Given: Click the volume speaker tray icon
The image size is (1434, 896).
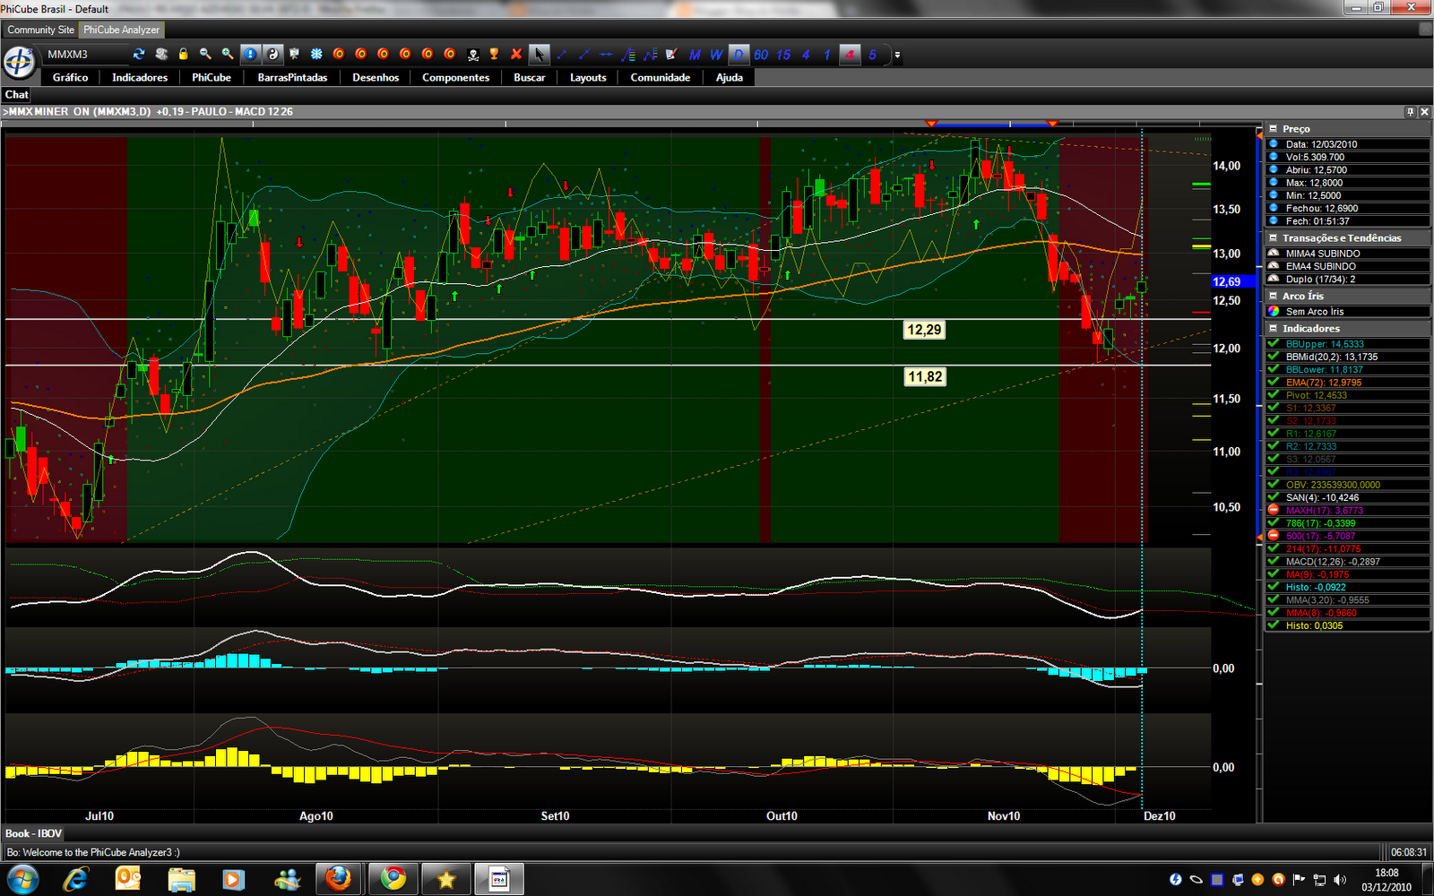Looking at the screenshot, I should point(1340,880).
